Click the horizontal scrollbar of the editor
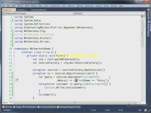The image size is (151, 113). pyautogui.click(x=75, y=103)
